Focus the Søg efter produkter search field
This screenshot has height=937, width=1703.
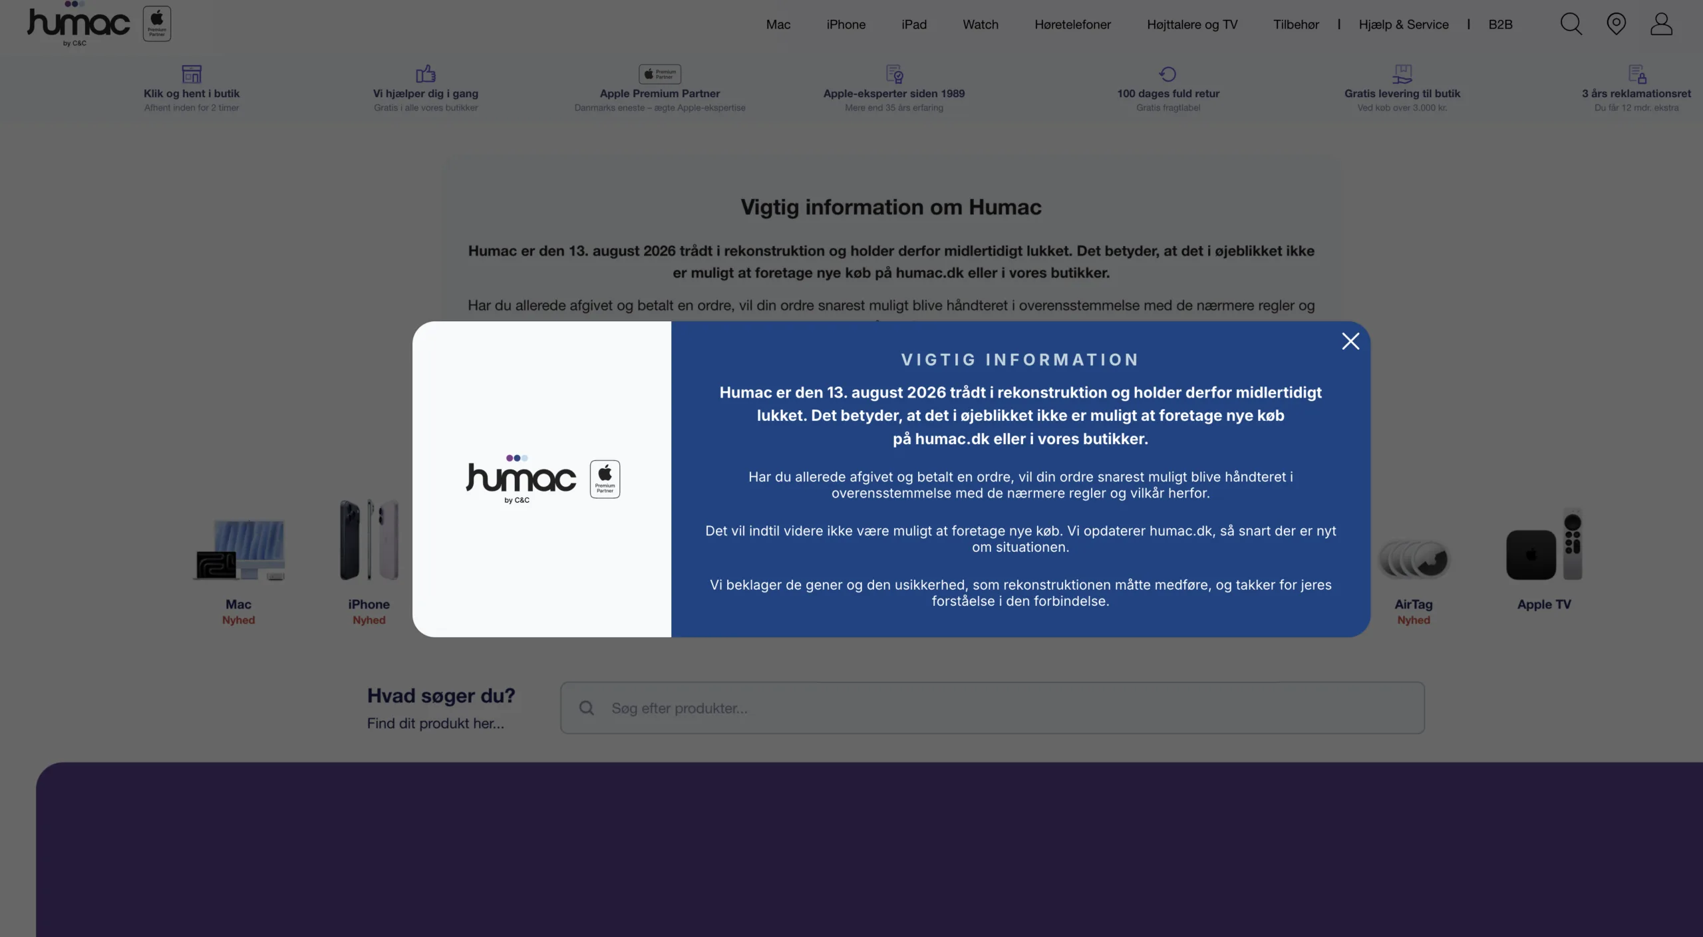[x=992, y=708]
